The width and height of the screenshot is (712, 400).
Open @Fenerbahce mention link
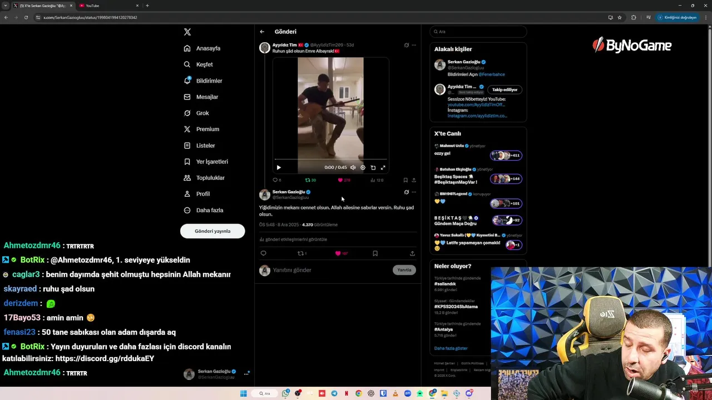coord(492,74)
